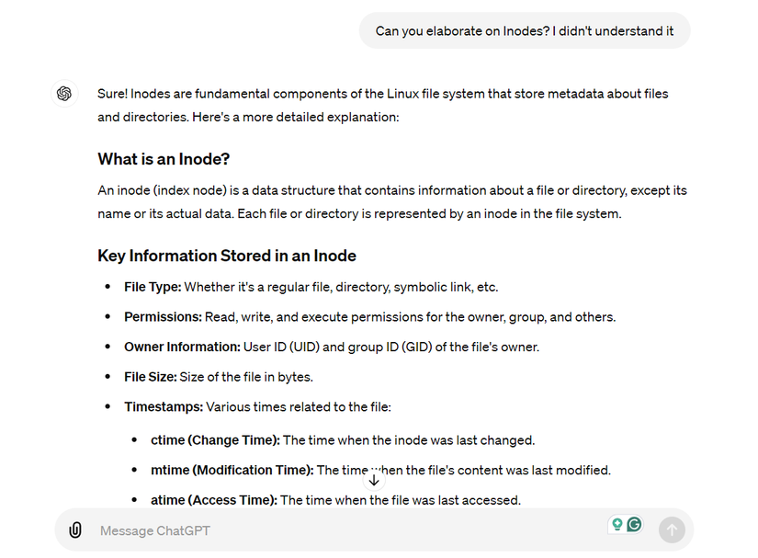Click the 'An inode (index node) is a data structure' paragraph

[392, 202]
